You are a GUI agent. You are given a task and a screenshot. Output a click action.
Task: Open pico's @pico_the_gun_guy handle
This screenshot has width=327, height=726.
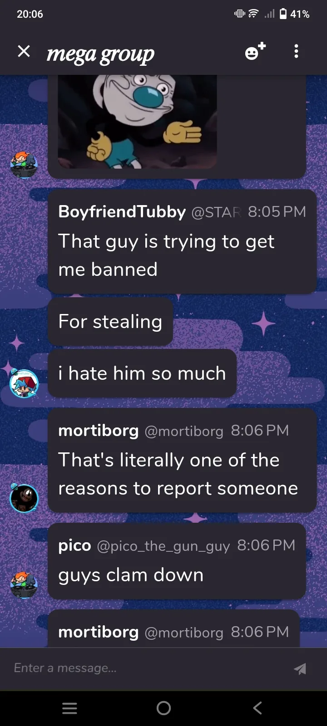click(x=163, y=546)
